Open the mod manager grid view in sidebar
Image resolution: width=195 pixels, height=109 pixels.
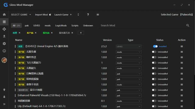(x=4, y=22)
